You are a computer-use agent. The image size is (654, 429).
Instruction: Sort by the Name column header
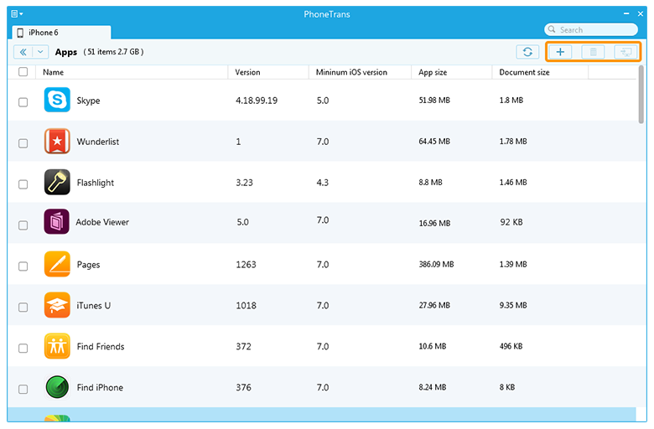click(x=53, y=72)
